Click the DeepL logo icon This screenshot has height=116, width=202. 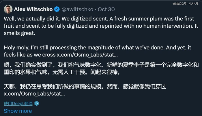36,103
